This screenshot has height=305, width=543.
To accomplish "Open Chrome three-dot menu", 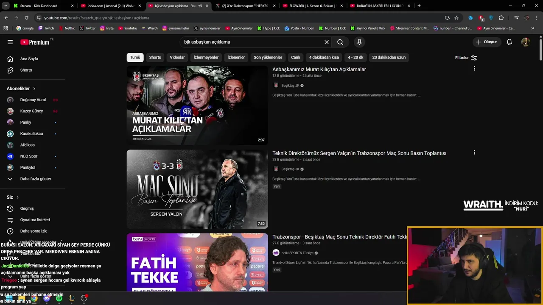I will click(x=537, y=18).
